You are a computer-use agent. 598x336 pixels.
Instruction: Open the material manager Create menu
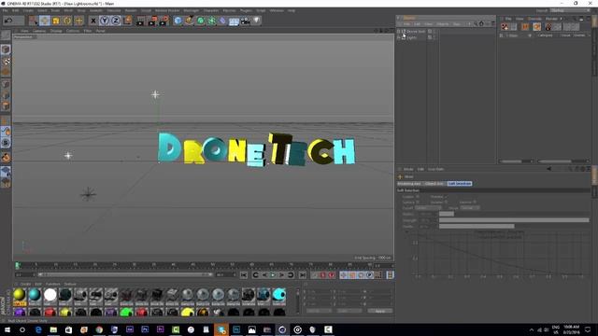point(25,284)
